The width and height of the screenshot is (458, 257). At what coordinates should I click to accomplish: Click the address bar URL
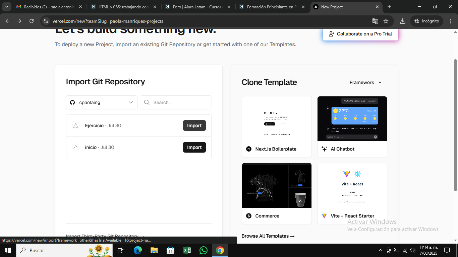click(x=108, y=21)
